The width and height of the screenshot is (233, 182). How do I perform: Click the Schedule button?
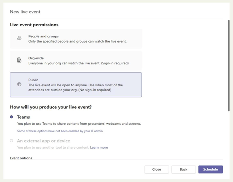point(210,169)
